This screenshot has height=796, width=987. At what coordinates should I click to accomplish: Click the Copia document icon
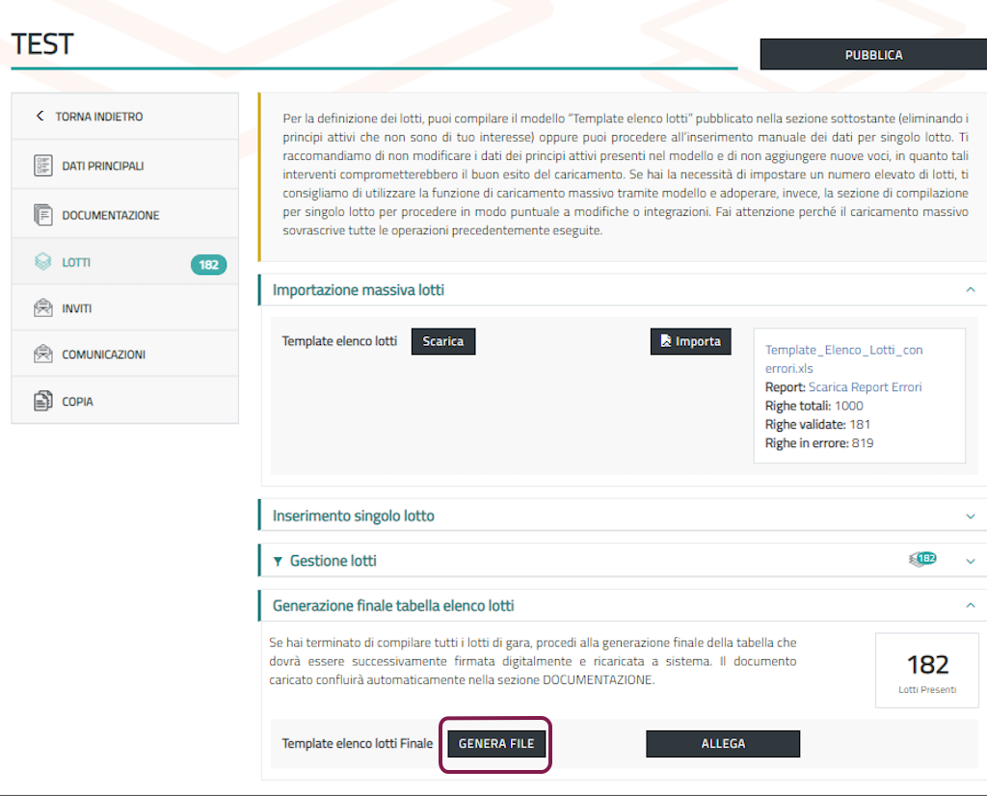point(42,401)
